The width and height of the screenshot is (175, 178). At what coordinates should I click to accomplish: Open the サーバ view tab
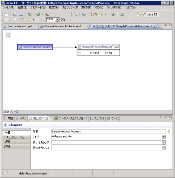[113, 118]
